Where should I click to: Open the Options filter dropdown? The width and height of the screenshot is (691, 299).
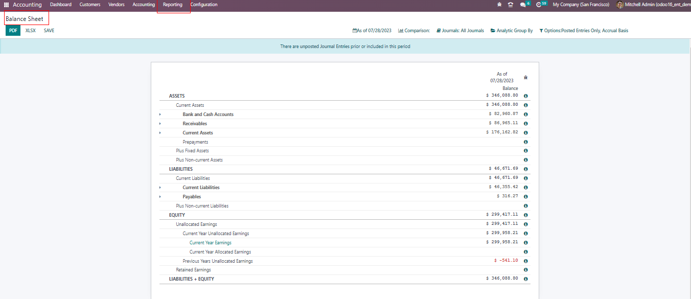(x=584, y=31)
